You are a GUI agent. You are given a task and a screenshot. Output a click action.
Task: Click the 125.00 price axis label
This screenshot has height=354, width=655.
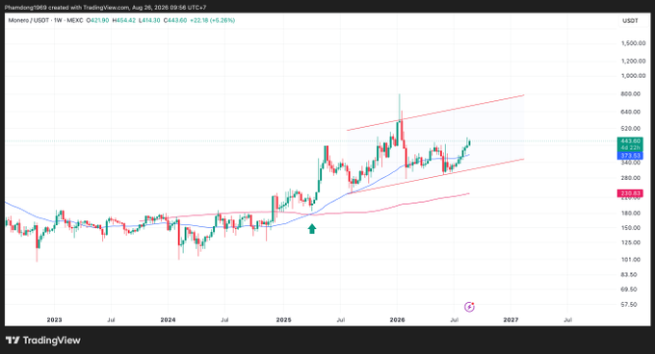(x=631, y=242)
